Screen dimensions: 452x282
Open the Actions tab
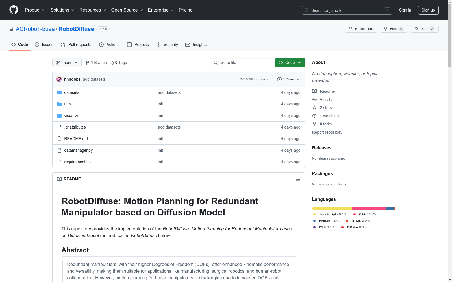[109, 45]
